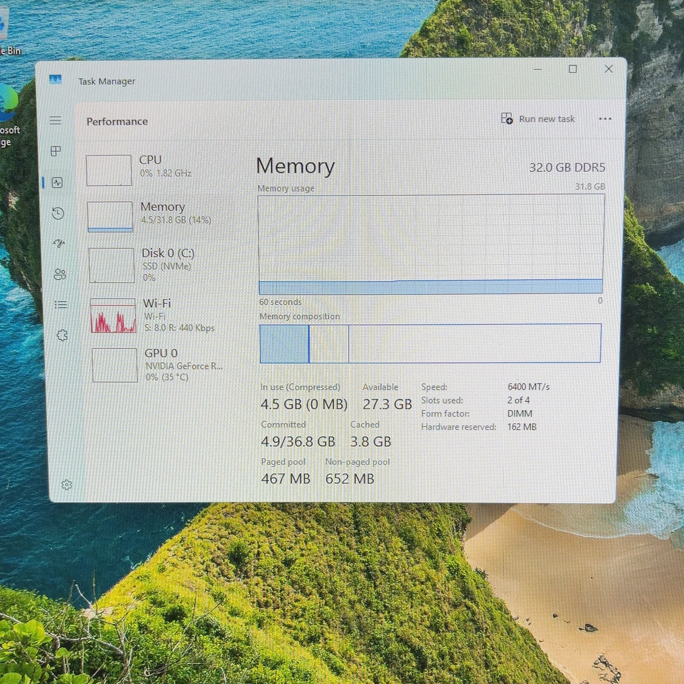The height and width of the screenshot is (684, 684).
Task: Click the GPU 0 mini graph thumbnail
Action: coord(115,365)
